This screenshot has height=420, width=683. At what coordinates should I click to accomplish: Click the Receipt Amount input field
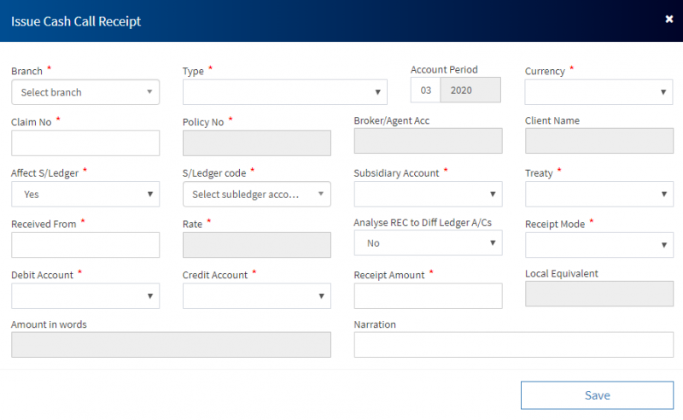click(428, 296)
